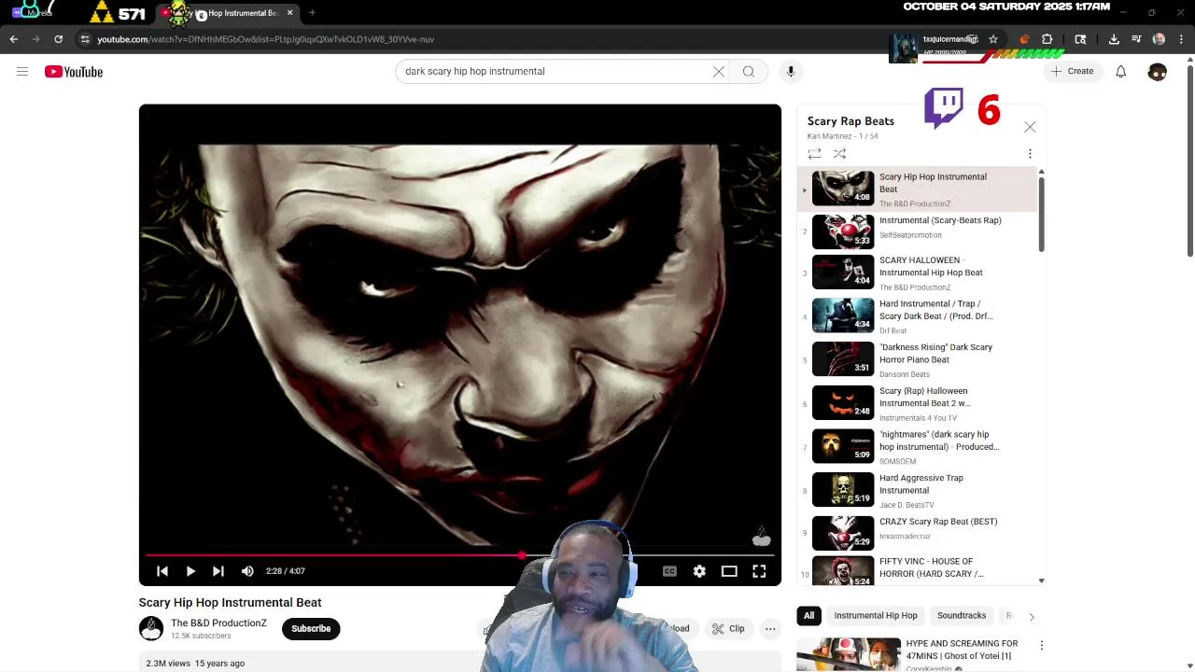This screenshot has width=1195, height=672.
Task: Open a new browser tab
Action: tap(312, 13)
